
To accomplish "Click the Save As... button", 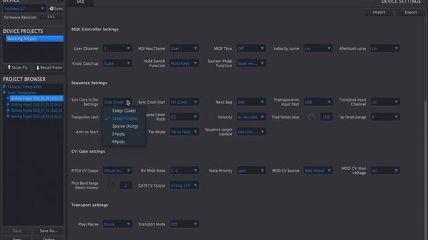I will [49, 231].
